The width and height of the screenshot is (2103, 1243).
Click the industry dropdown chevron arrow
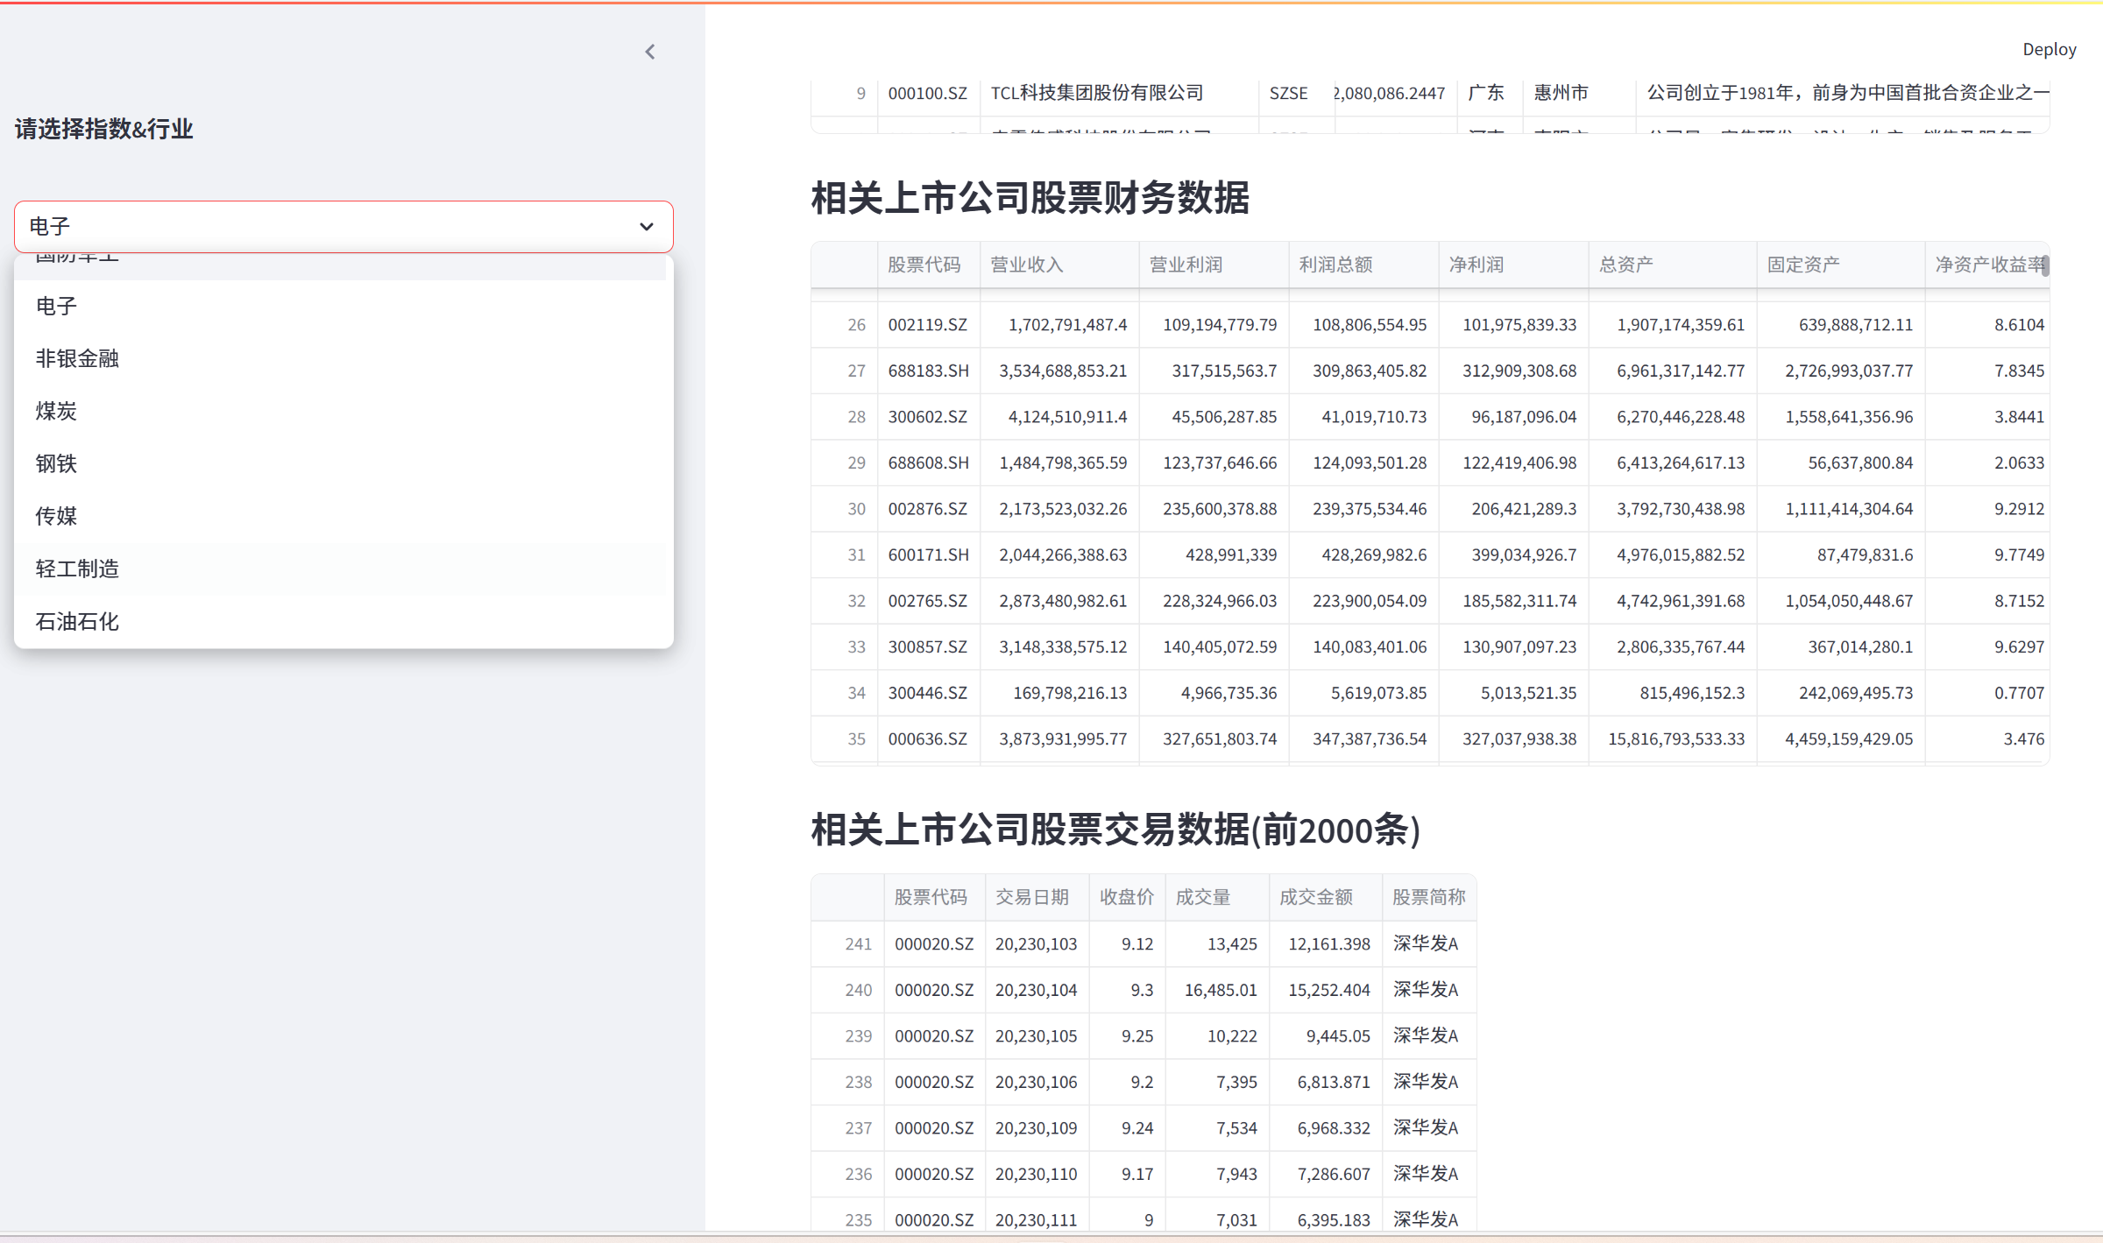pos(647,227)
